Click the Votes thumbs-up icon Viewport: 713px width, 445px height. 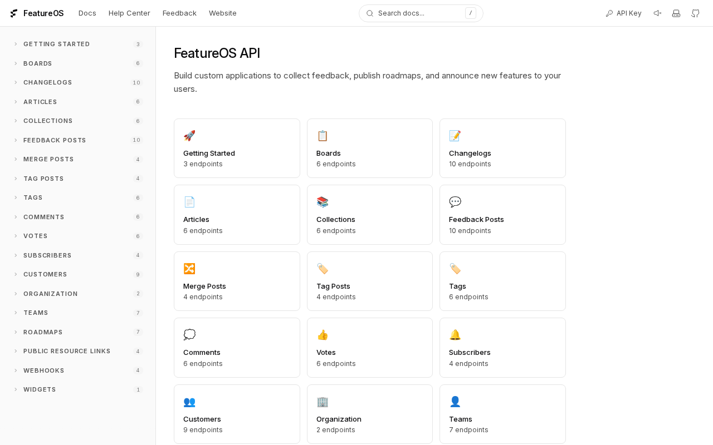tap(323, 335)
